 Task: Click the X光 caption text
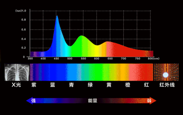coord(17,85)
